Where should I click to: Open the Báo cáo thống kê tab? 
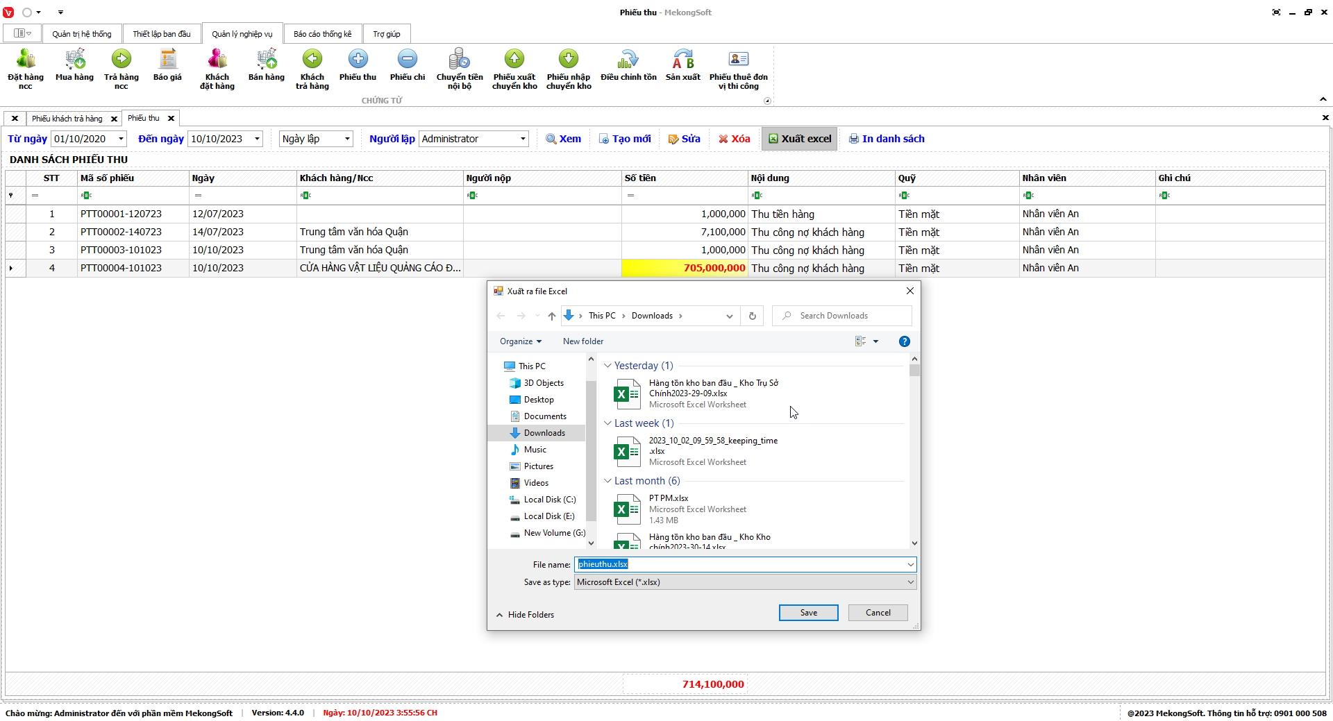point(323,34)
